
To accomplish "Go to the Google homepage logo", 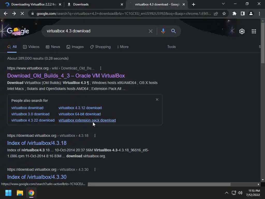I will (x=18, y=31).
